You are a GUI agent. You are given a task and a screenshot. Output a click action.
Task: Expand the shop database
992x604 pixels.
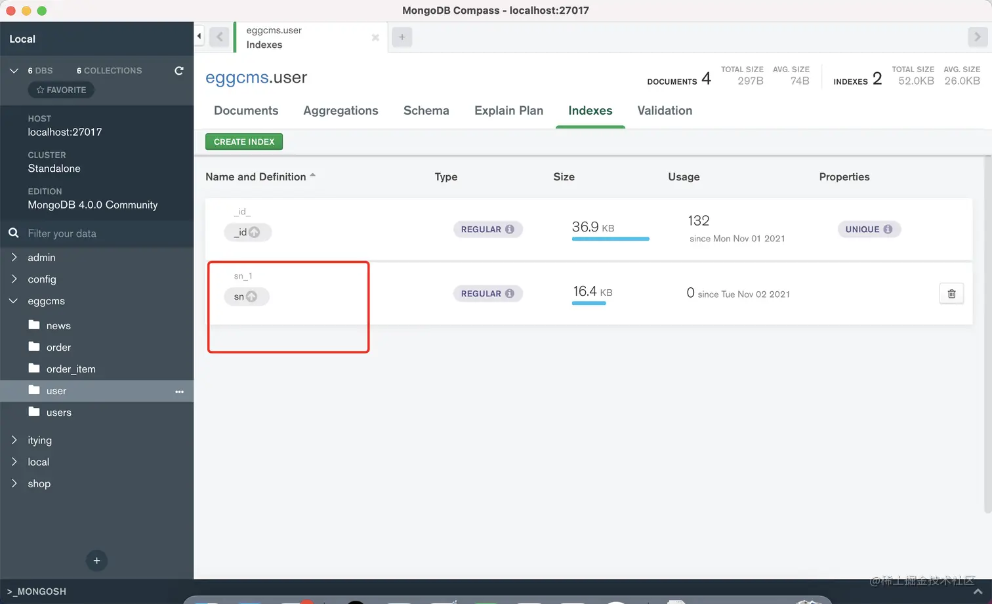tap(14, 483)
